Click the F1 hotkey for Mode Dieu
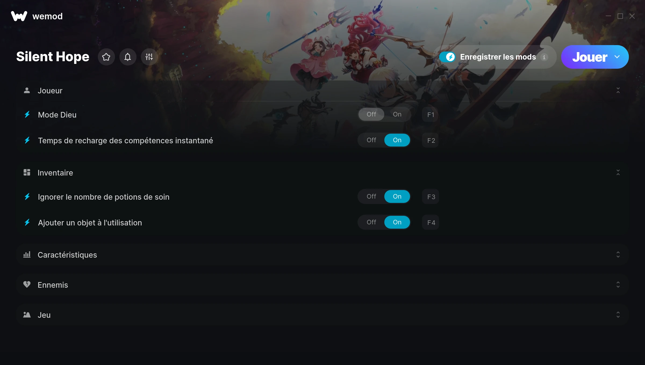This screenshot has width=645, height=365. point(431,115)
